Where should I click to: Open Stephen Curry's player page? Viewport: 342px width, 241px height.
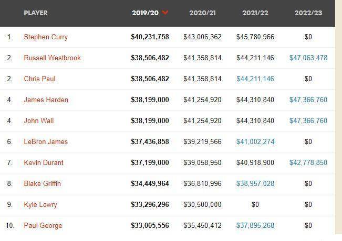[46, 37]
